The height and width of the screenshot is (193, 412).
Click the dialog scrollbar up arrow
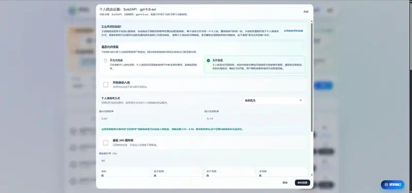coord(312,21)
